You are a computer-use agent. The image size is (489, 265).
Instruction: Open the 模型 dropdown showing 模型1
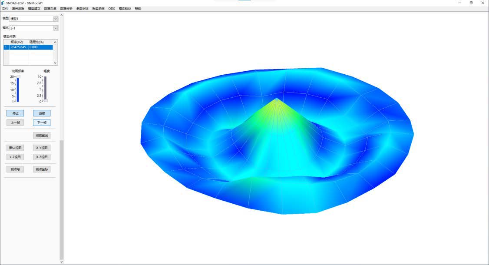[56, 19]
